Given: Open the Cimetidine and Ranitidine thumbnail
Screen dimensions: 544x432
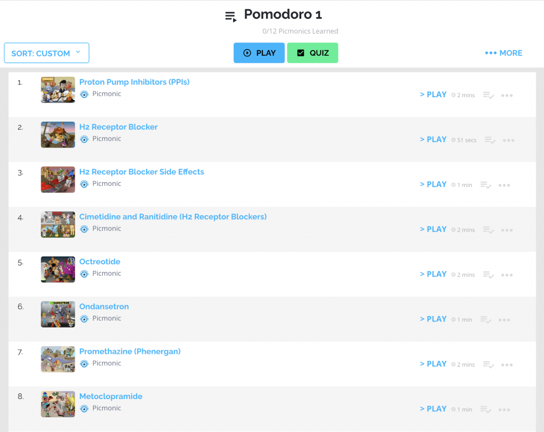Looking at the screenshot, I should coord(58,224).
